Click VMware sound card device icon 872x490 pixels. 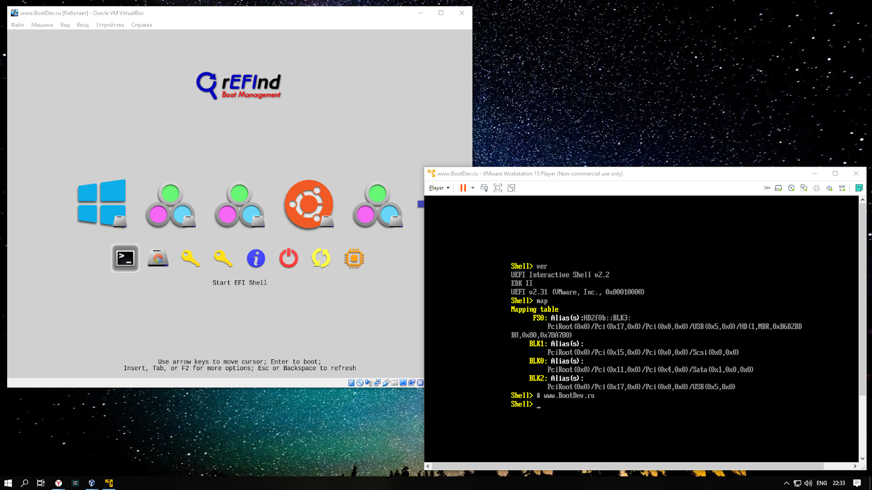(x=829, y=188)
